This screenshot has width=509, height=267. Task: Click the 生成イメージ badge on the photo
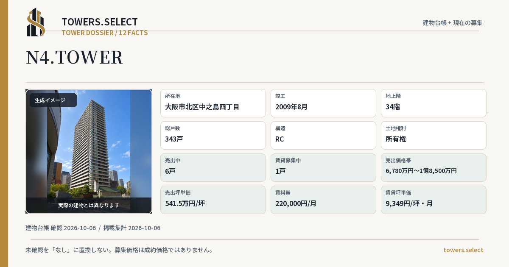point(53,100)
